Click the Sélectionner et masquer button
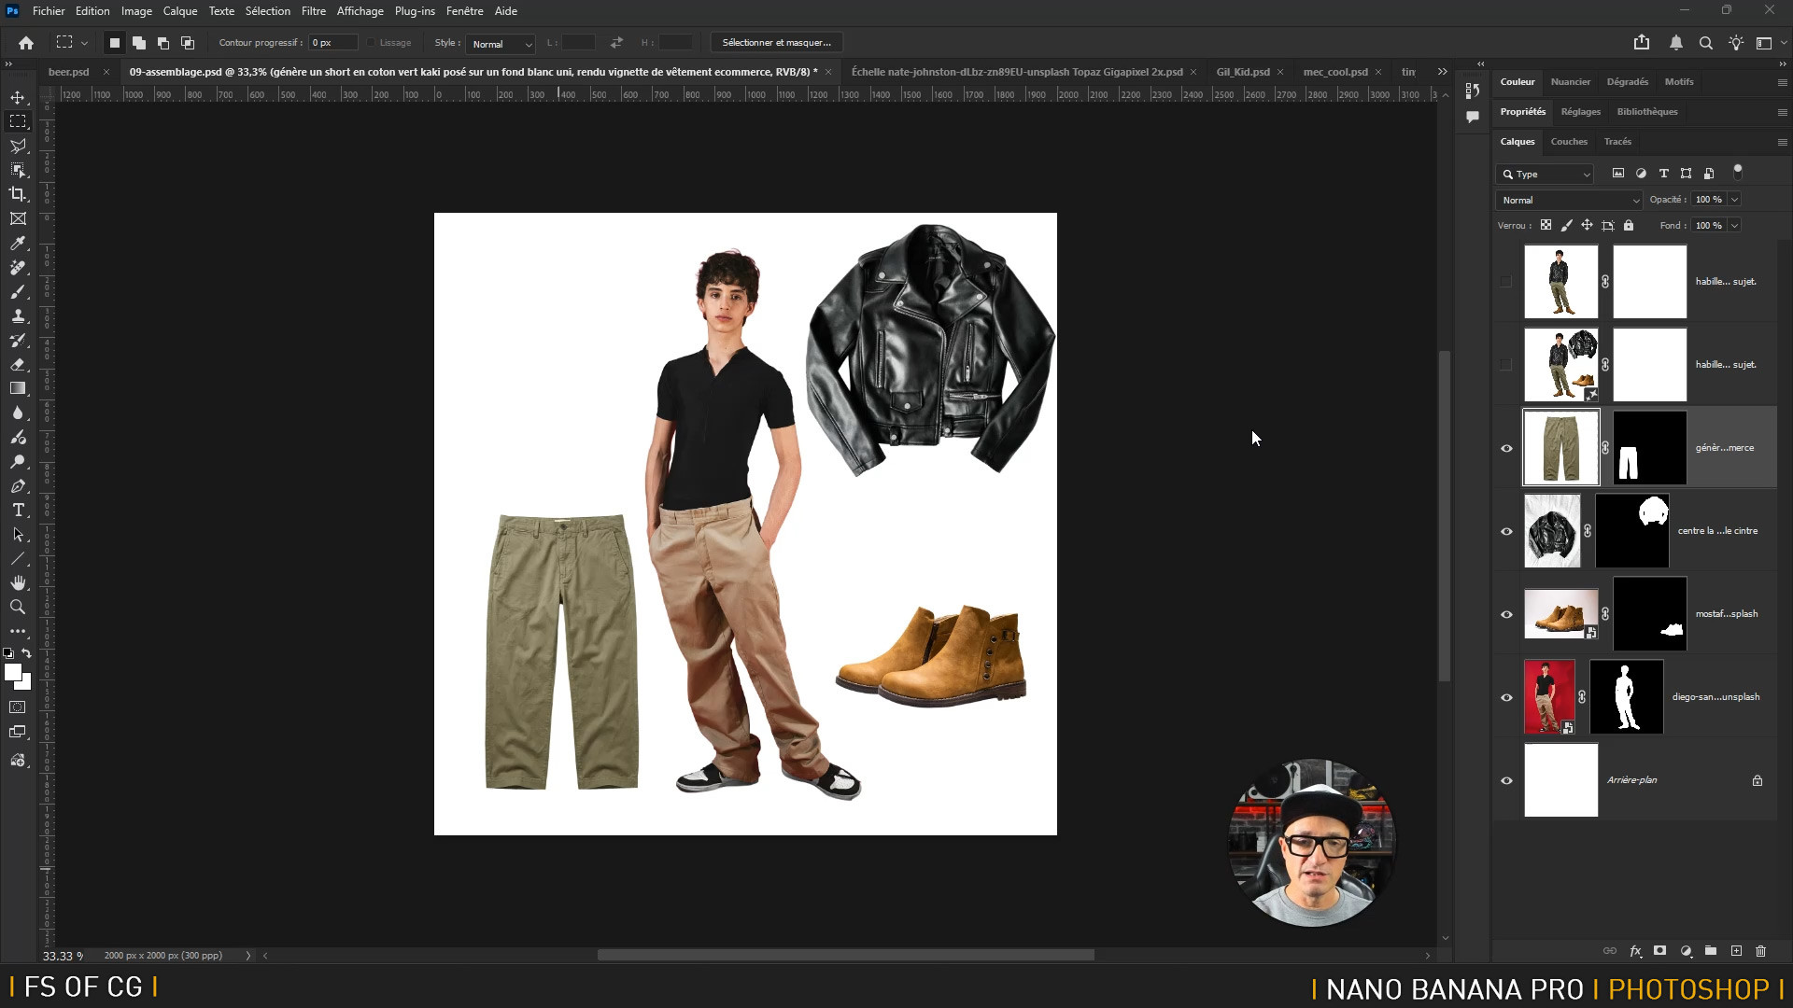This screenshot has width=1793, height=1008. pos(776,43)
